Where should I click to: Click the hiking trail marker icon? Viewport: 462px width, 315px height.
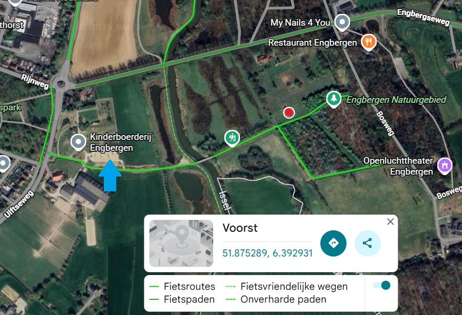click(232, 138)
